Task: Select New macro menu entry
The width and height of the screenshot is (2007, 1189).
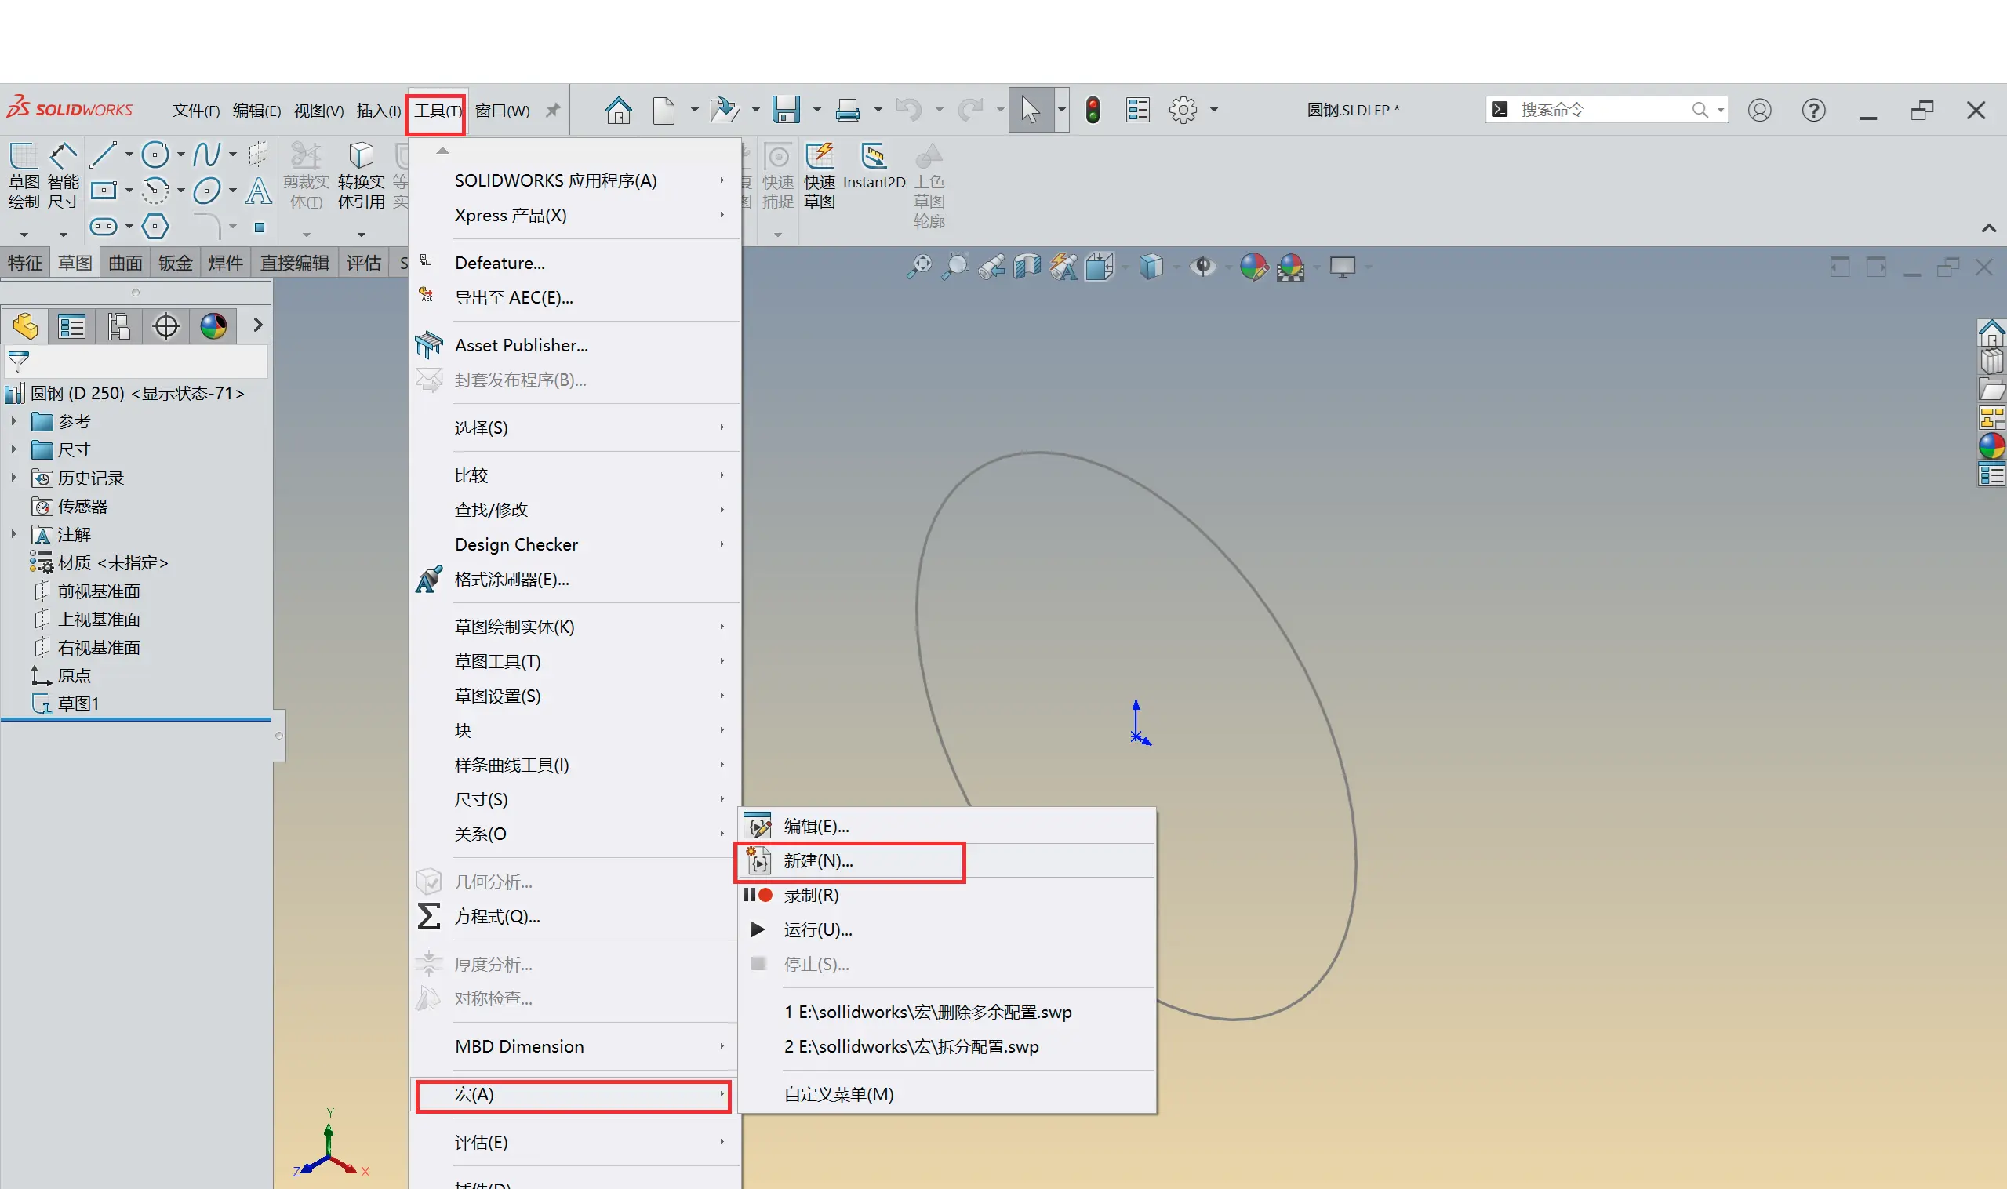Action: 817,860
